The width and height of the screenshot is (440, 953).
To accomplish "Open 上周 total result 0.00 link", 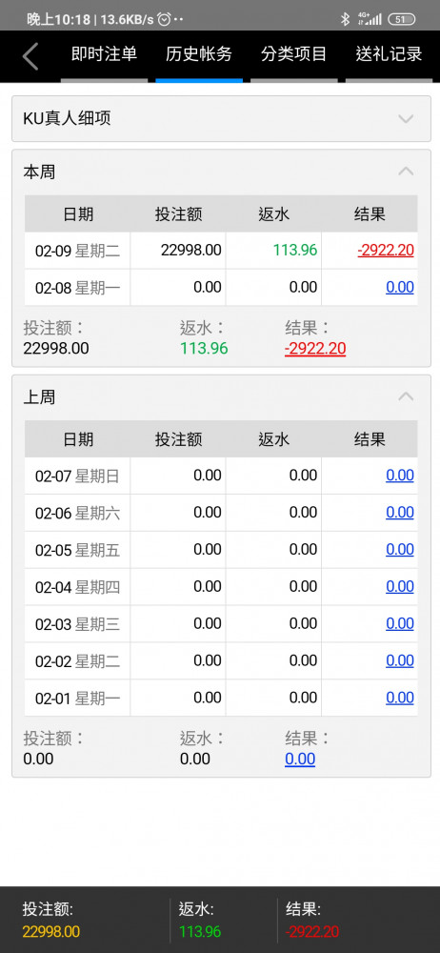I will [x=300, y=759].
